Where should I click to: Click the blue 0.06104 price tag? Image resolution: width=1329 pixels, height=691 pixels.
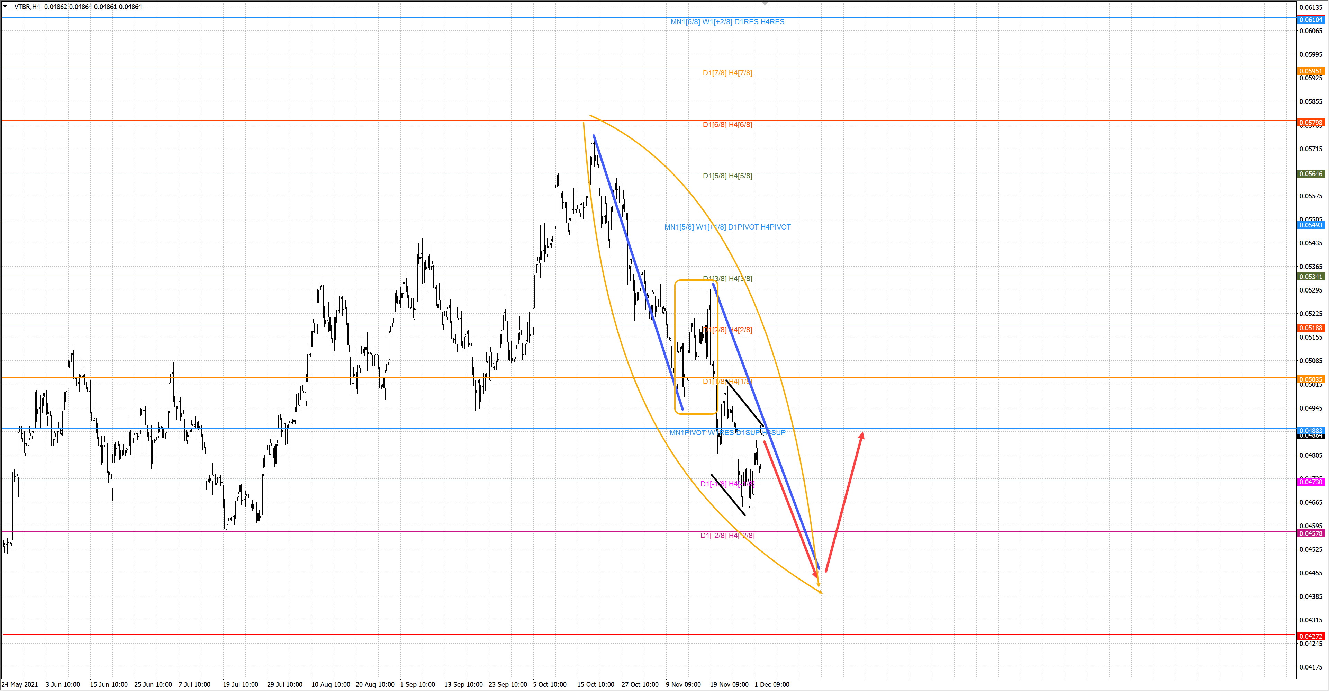1310,20
